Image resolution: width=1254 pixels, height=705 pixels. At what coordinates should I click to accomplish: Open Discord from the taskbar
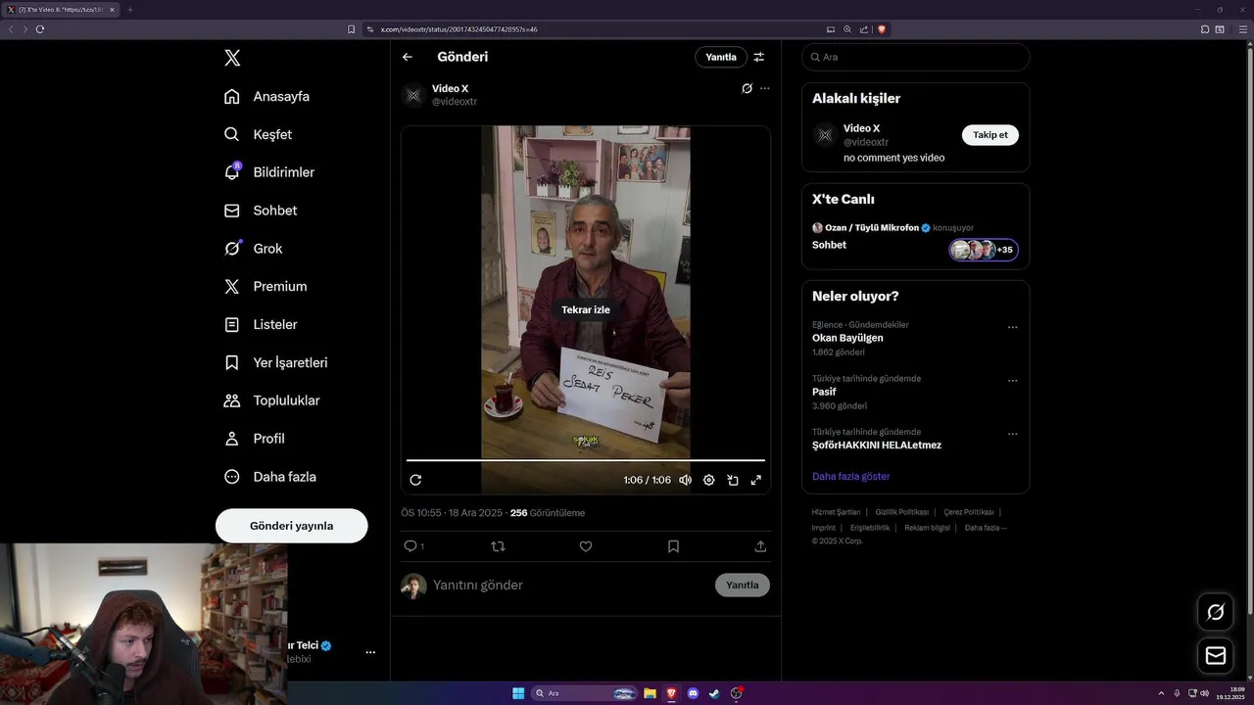pos(693,693)
